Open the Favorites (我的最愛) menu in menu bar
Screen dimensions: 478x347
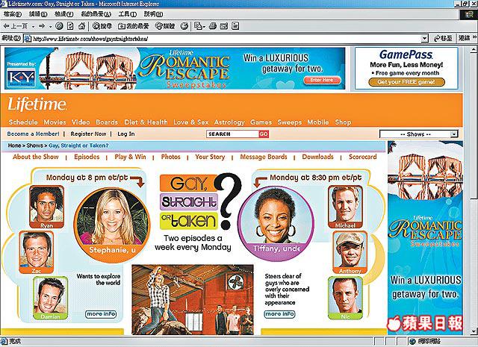click(x=96, y=14)
